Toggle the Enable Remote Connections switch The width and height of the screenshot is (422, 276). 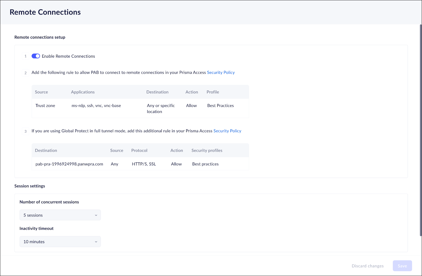36,56
